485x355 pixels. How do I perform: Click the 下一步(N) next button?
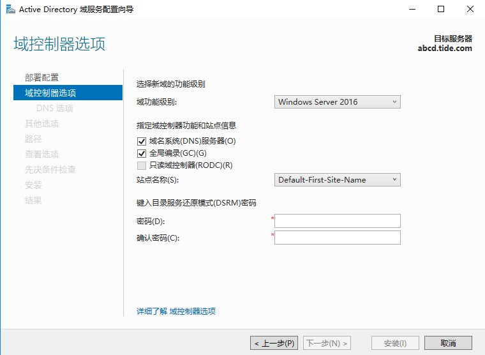pos(327,343)
